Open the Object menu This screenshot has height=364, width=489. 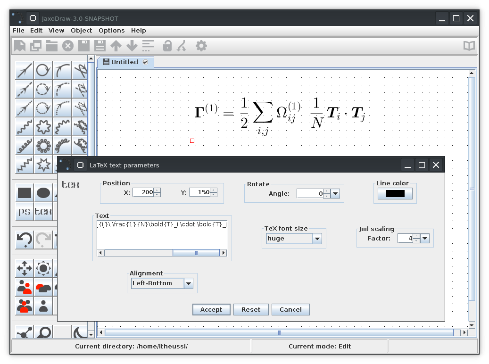click(x=81, y=30)
